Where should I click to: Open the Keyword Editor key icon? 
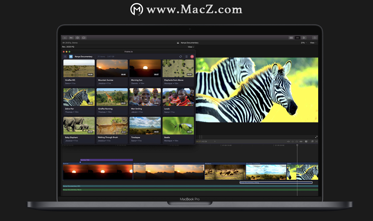pyautogui.click(x=71, y=38)
